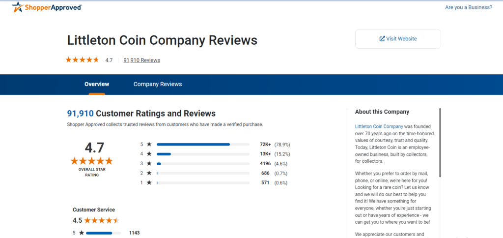Image resolution: width=503 pixels, height=238 pixels.
Task: Click the Visit Website button
Action: pos(398,39)
